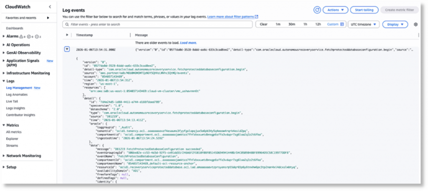Open the log events settings gear
The image size is (428, 191).
click(416, 24)
